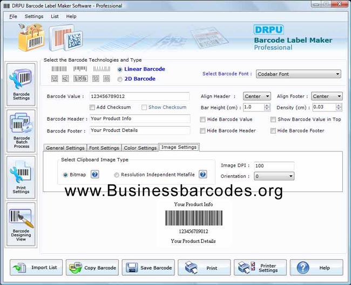Click the DRPU logo
The image size is (351, 285).
[x=268, y=30]
